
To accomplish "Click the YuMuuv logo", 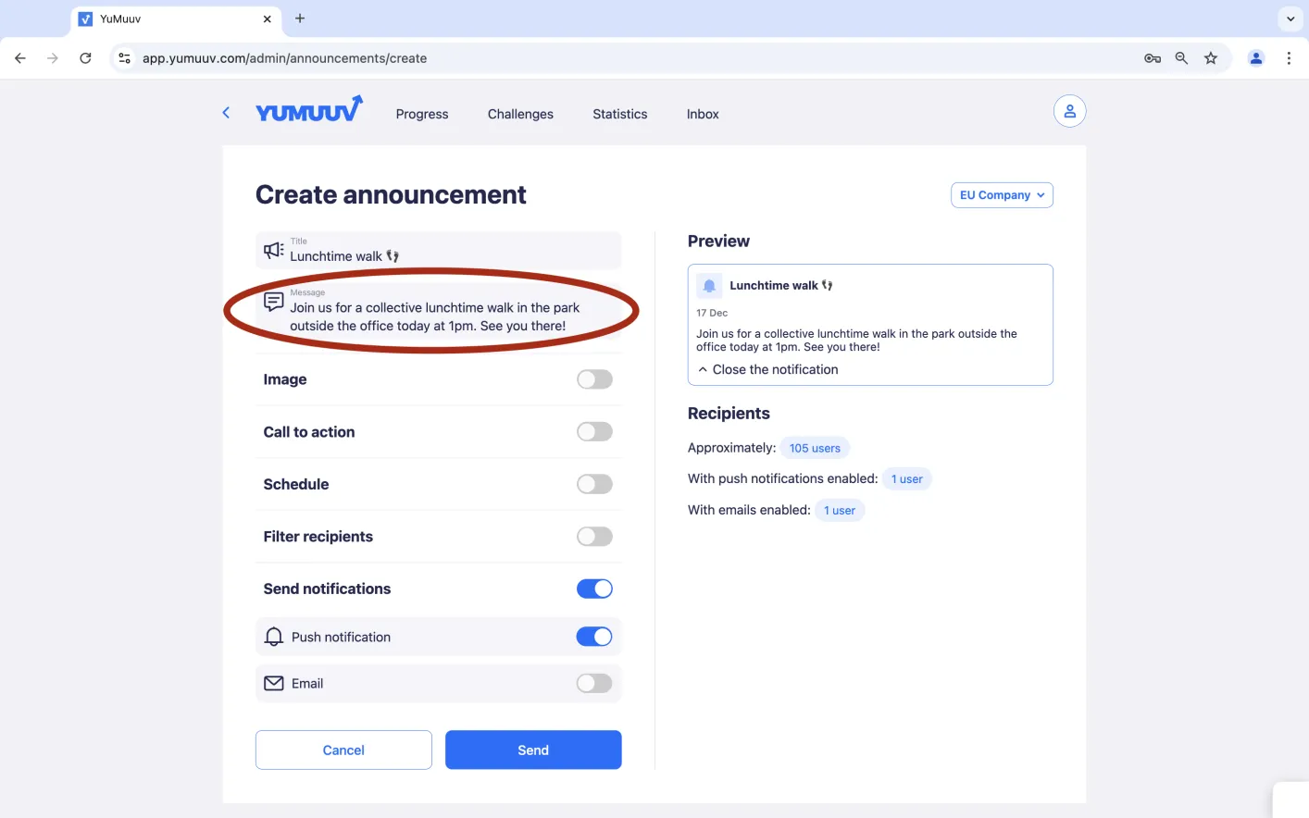I will (x=309, y=109).
